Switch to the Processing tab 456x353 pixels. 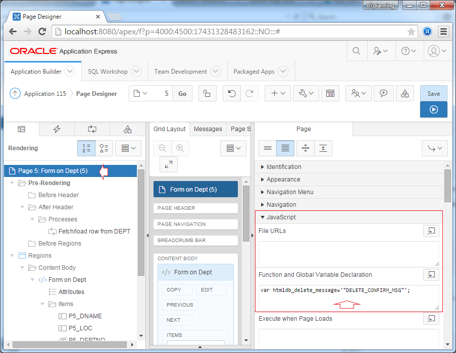click(x=92, y=129)
